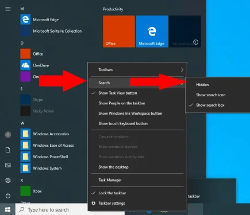This screenshot has width=250, height=215.
Task: Expand the Toolbars submenu
Action: click(137, 70)
